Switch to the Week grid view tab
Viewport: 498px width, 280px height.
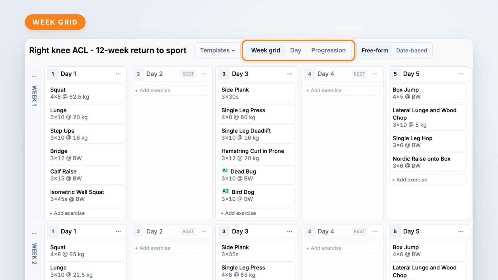click(265, 50)
